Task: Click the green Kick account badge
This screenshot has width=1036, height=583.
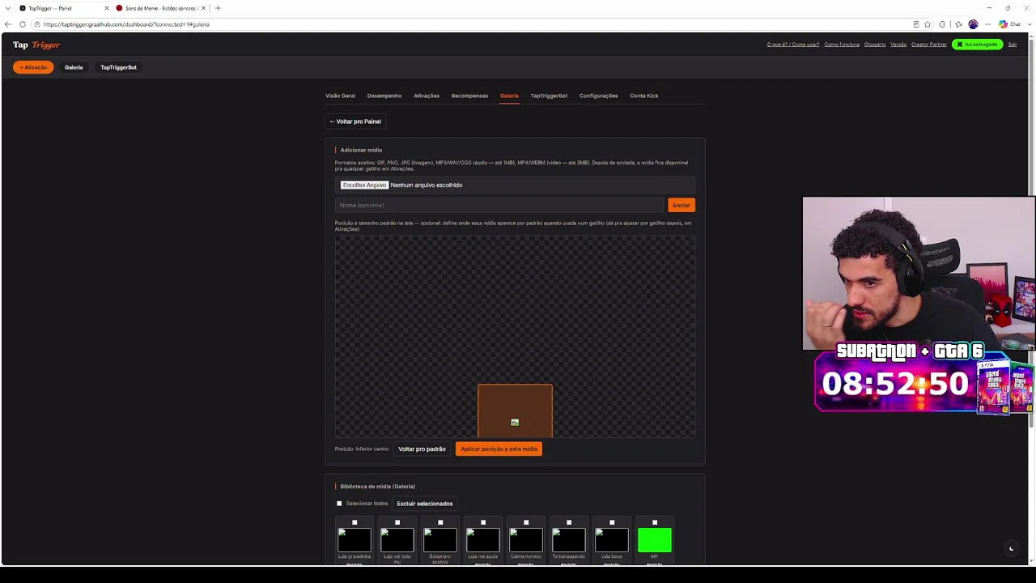Action: click(977, 45)
